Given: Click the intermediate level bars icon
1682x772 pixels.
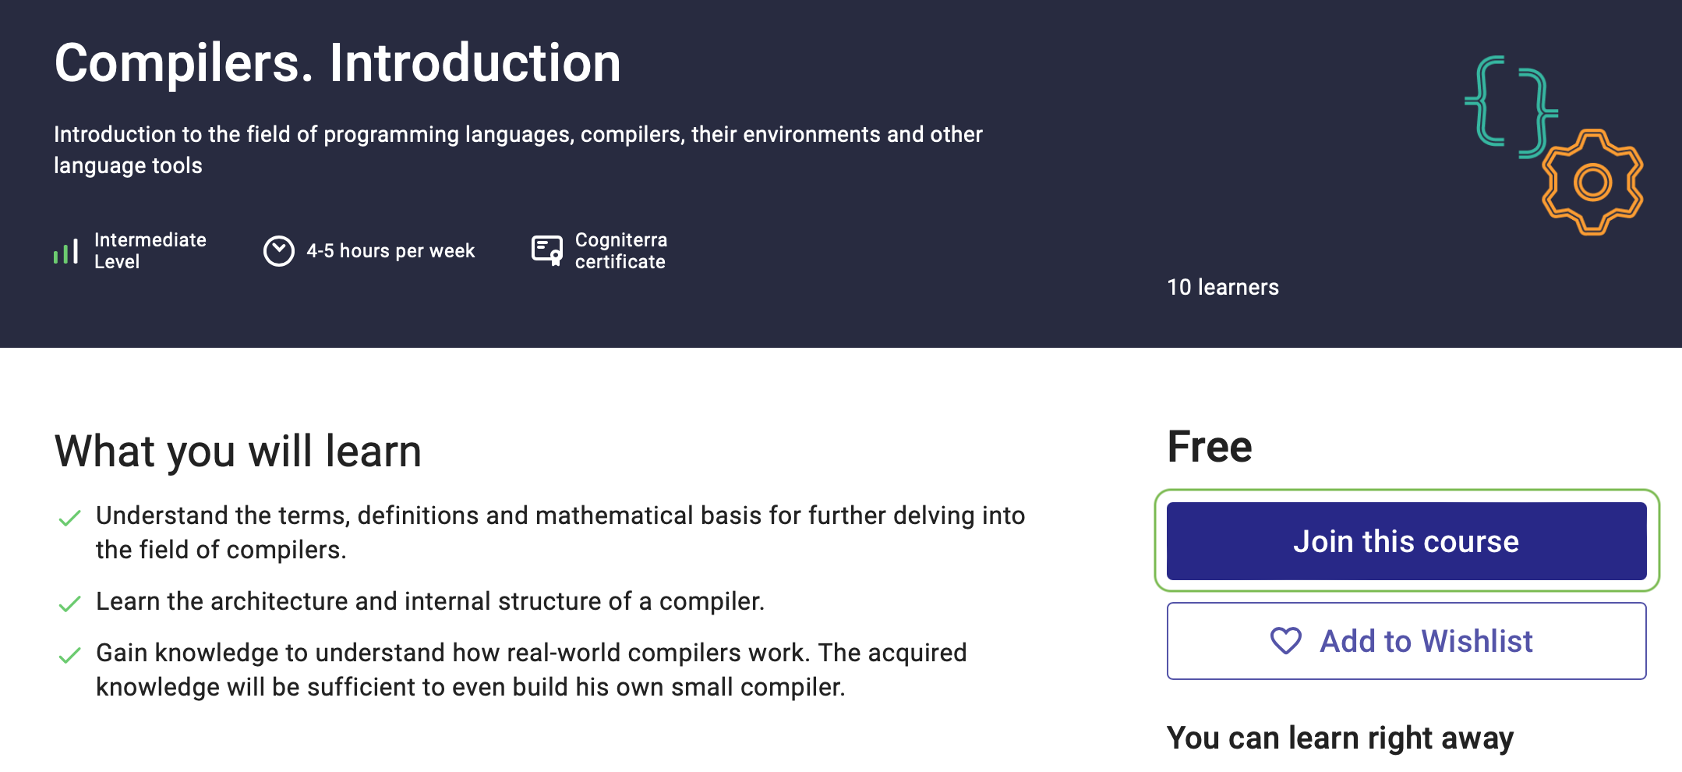Looking at the screenshot, I should (65, 251).
